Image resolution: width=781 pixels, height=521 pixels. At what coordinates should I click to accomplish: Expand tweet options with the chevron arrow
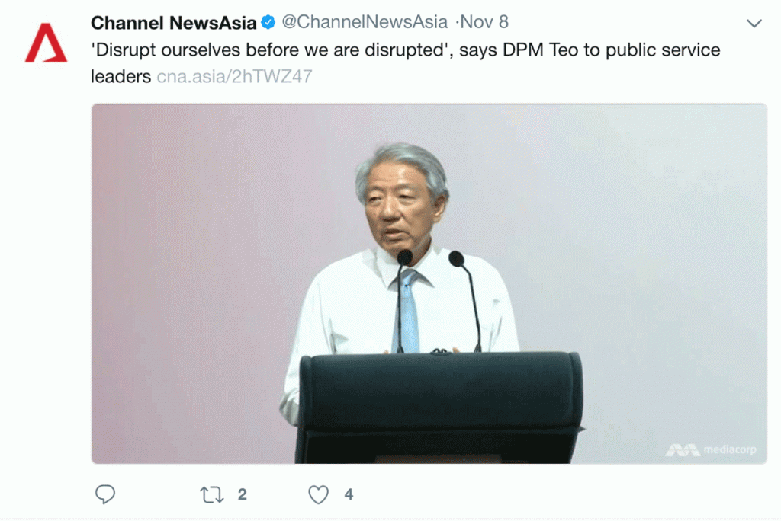tap(754, 24)
